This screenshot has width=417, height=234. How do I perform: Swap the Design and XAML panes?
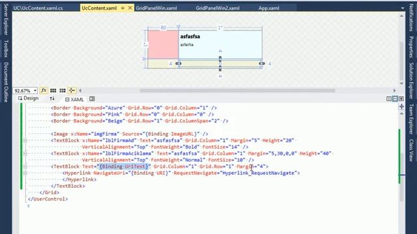52,99
